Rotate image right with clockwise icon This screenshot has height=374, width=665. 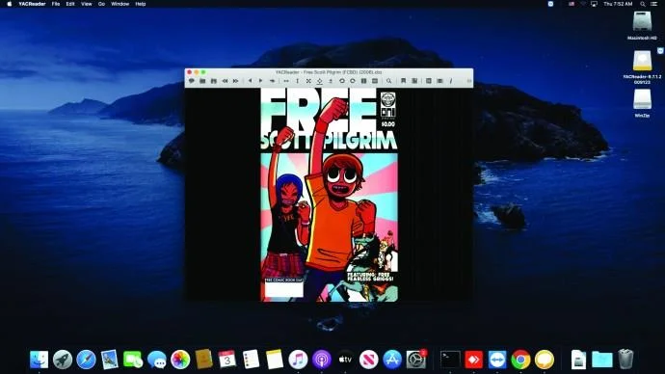point(353,81)
